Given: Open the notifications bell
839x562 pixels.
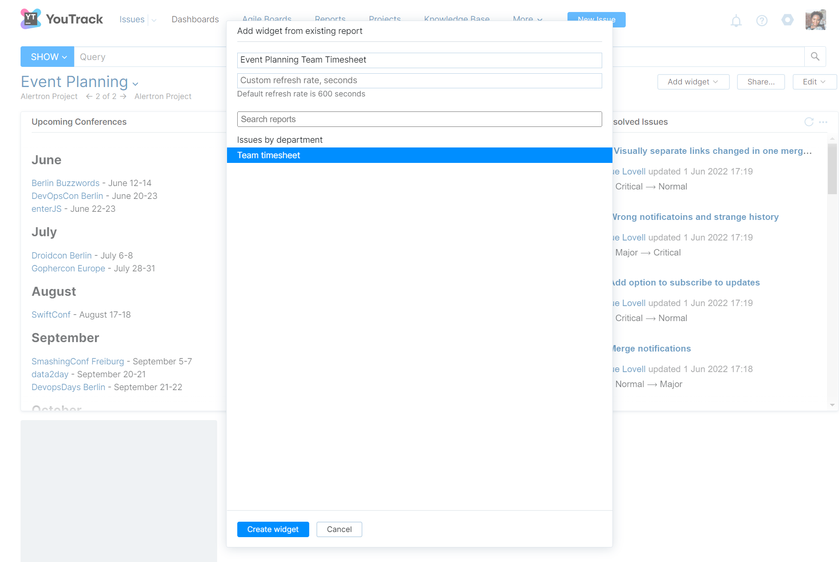Looking at the screenshot, I should [736, 21].
